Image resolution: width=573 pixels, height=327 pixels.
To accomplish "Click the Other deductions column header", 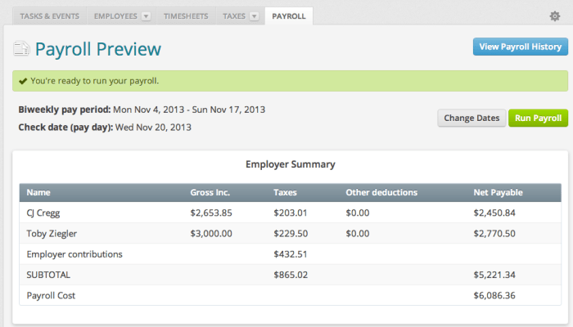I will (381, 192).
